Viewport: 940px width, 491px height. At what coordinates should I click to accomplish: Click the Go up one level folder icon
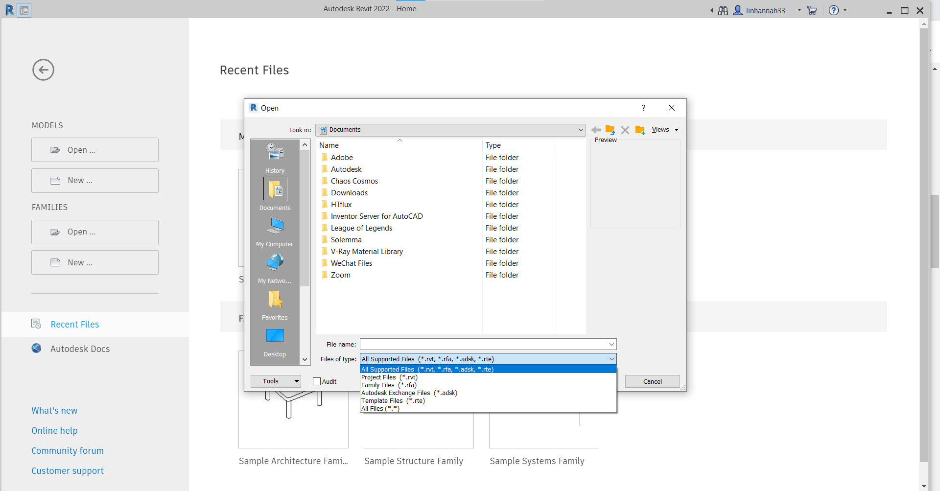point(610,130)
